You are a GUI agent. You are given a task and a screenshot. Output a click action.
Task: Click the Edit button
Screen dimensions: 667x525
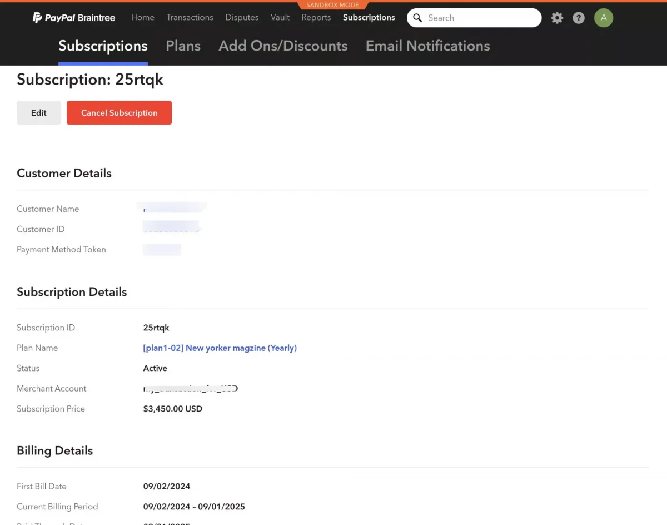39,113
